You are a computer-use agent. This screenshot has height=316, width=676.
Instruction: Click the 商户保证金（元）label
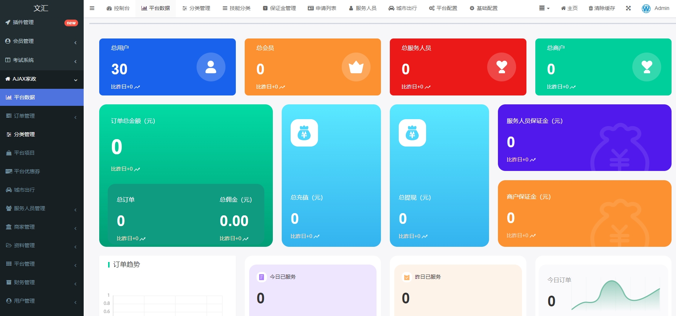pyautogui.click(x=529, y=197)
